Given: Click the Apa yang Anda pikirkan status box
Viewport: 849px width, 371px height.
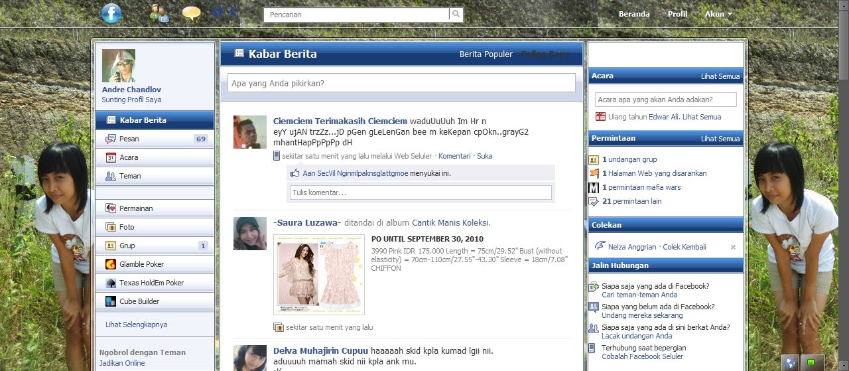Looking at the screenshot, I should pos(401,83).
